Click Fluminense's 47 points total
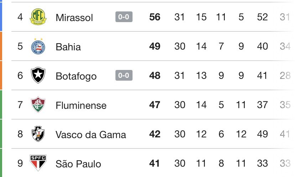This screenshot has height=177, width=295. pyautogui.click(x=155, y=105)
